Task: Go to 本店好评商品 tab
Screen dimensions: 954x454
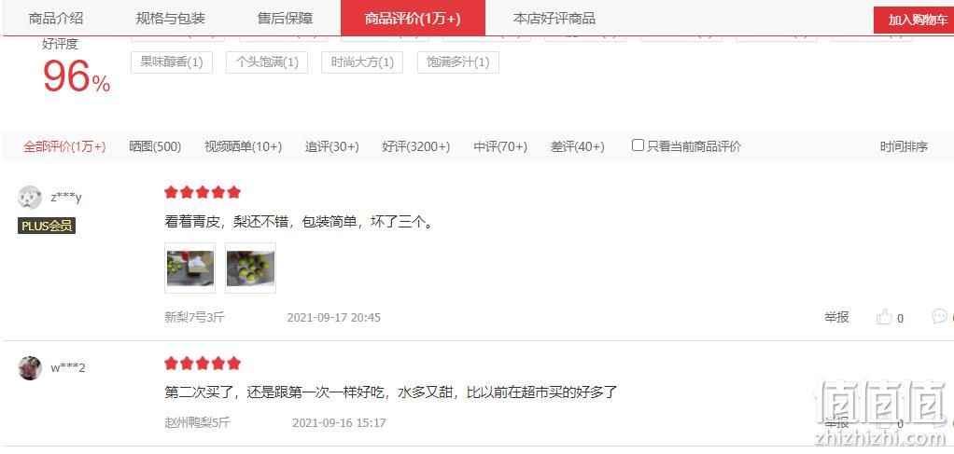Action: (554, 19)
